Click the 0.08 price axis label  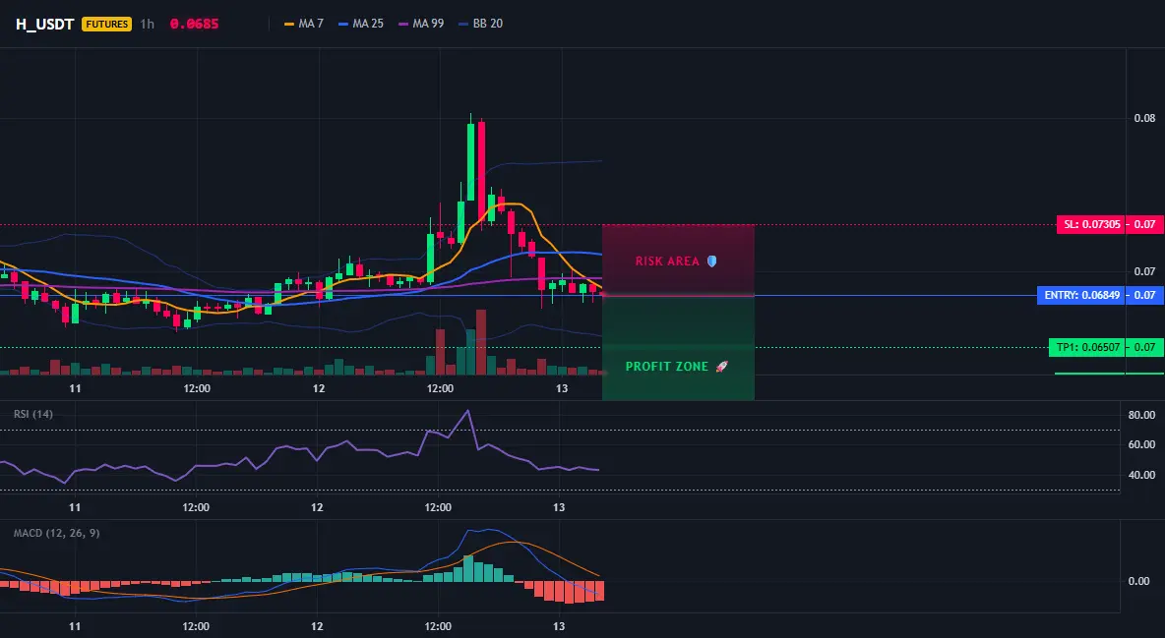click(1145, 118)
